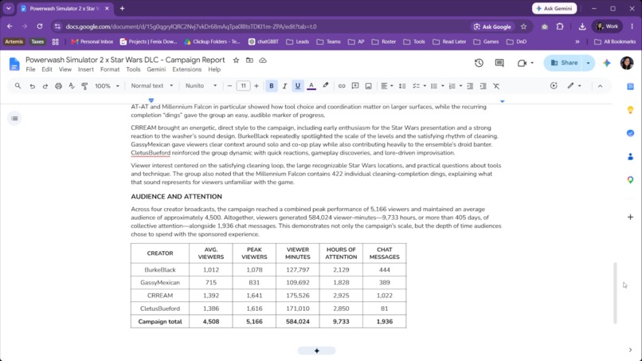Screen dimensions: 642x361
Task: Open the zoom 100% dropdown
Action: 107,86
